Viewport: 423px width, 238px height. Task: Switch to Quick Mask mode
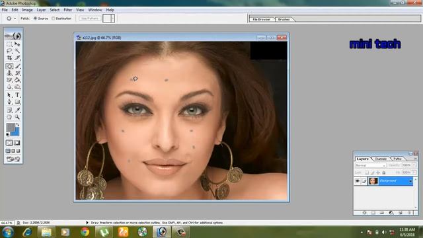[x=17, y=143]
